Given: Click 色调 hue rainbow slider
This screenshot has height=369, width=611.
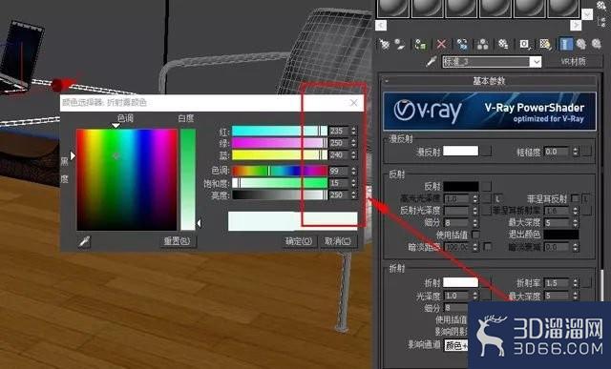Looking at the screenshot, I should pos(280,171).
